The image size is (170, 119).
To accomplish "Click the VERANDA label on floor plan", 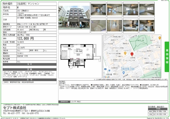I will point(95,50).
